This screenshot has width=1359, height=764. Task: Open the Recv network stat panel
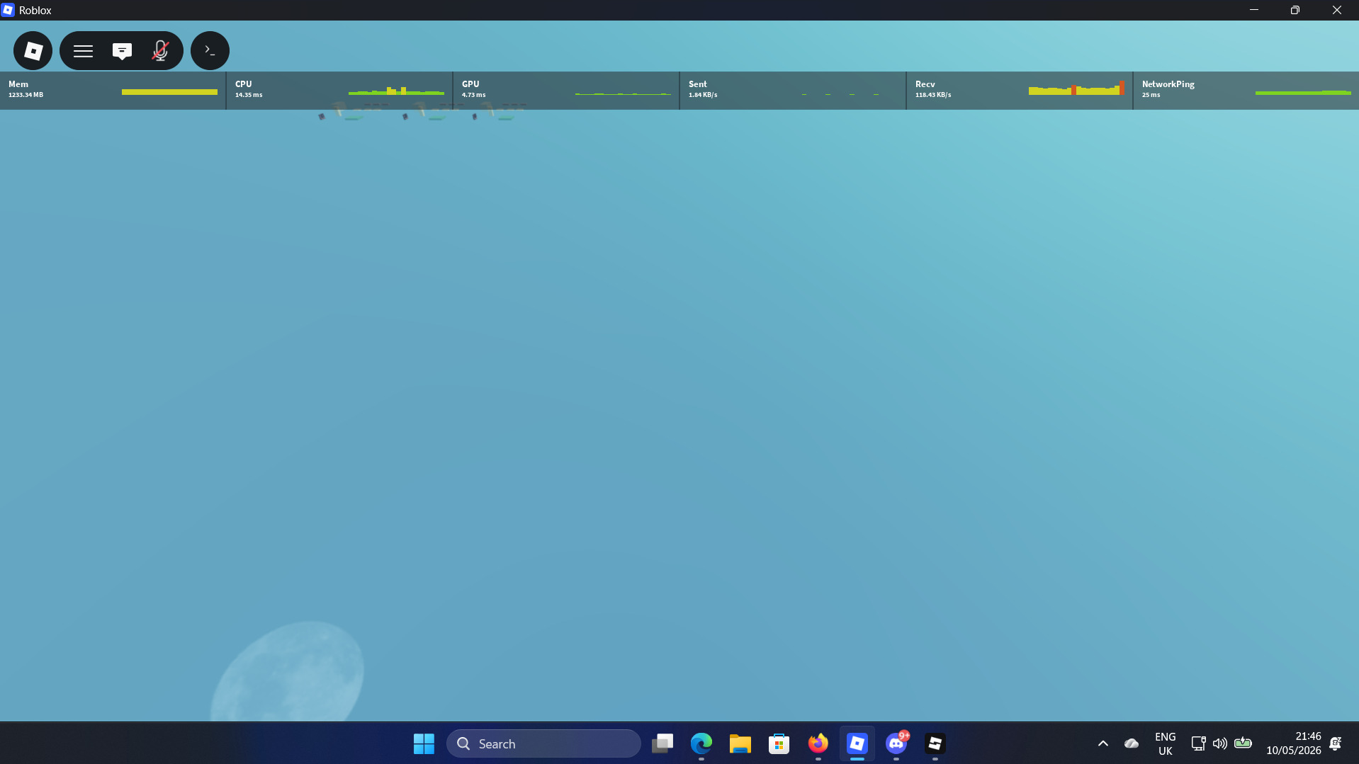[1020, 90]
